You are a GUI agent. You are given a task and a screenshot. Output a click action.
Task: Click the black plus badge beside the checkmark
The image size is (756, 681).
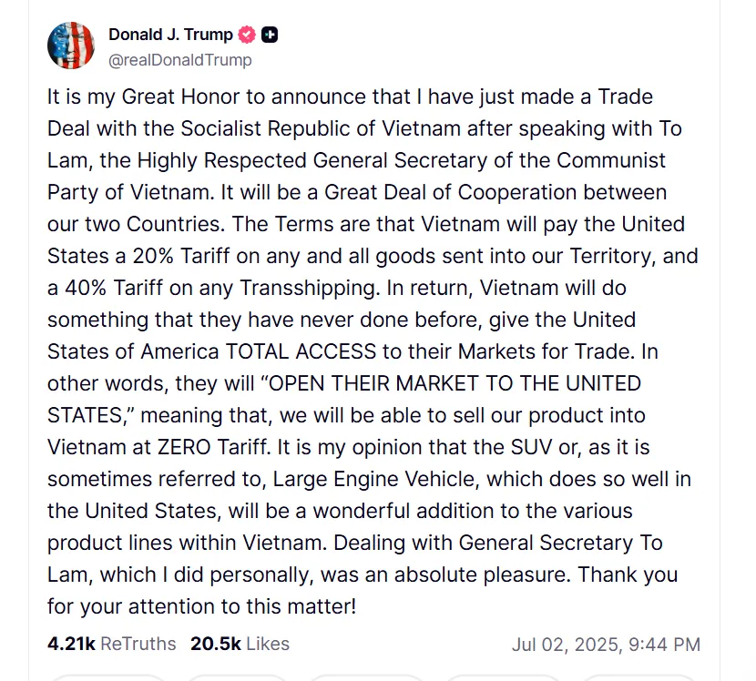click(x=269, y=35)
